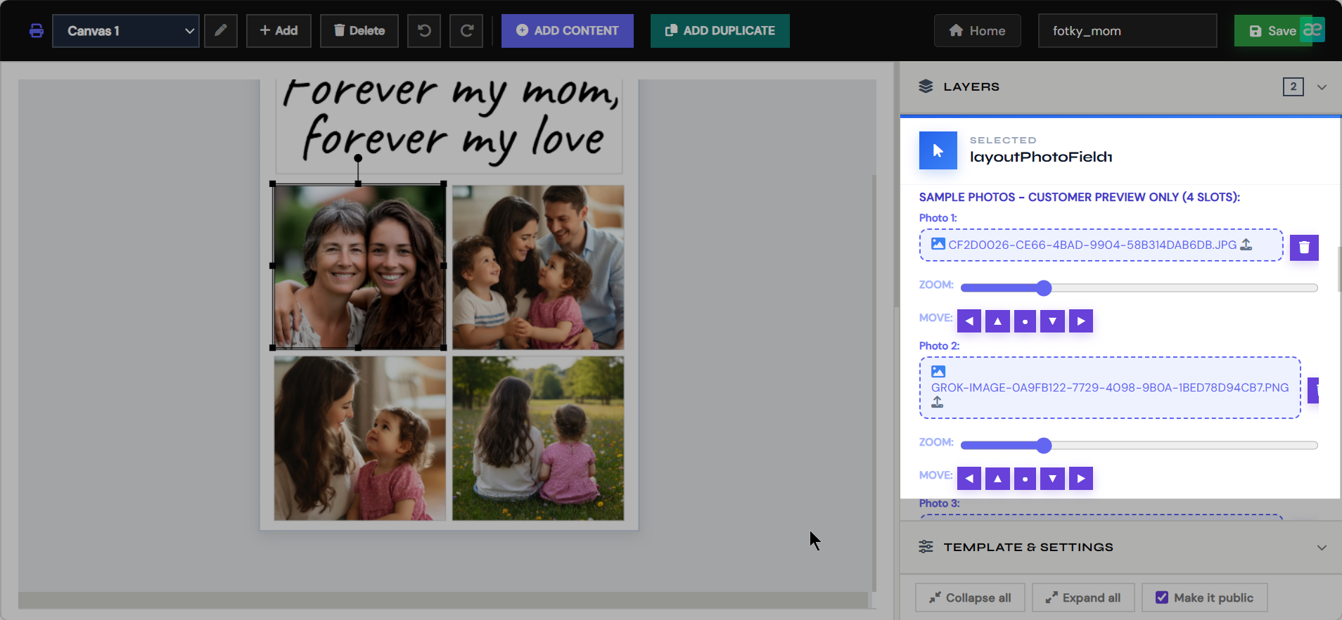Click the Photo 1 file upload field
1342x620 pixels.
pyautogui.click(x=1101, y=245)
